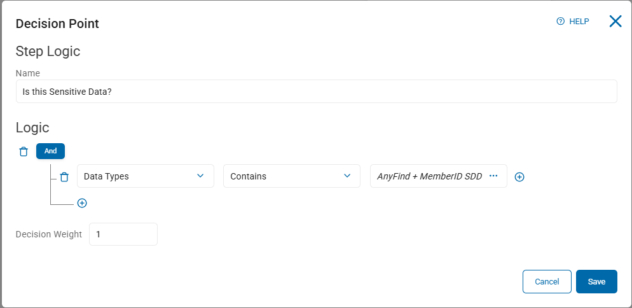Close the Decision Point dialog
This screenshot has width=632, height=308.
coord(615,21)
